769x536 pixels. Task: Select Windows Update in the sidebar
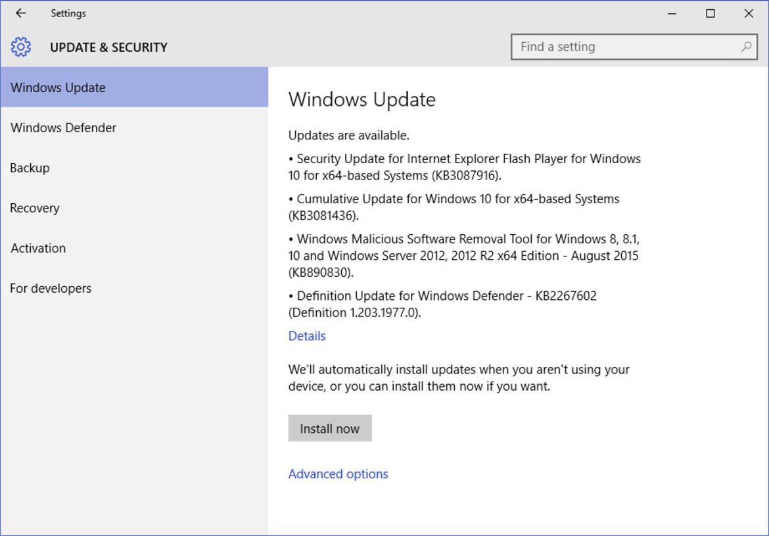[x=58, y=87]
